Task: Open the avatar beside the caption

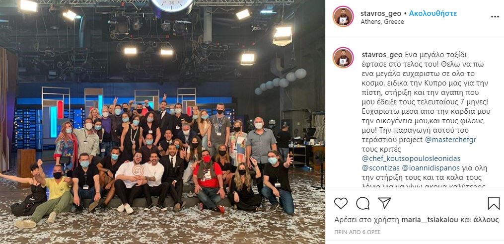Action: [x=343, y=58]
